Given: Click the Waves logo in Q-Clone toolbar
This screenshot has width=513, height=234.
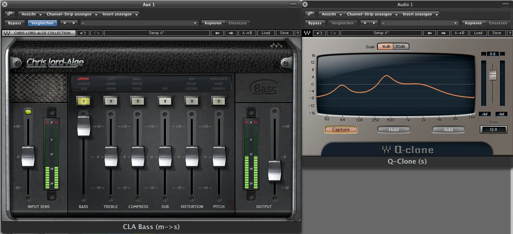Looking at the screenshot, I should (x=308, y=33).
